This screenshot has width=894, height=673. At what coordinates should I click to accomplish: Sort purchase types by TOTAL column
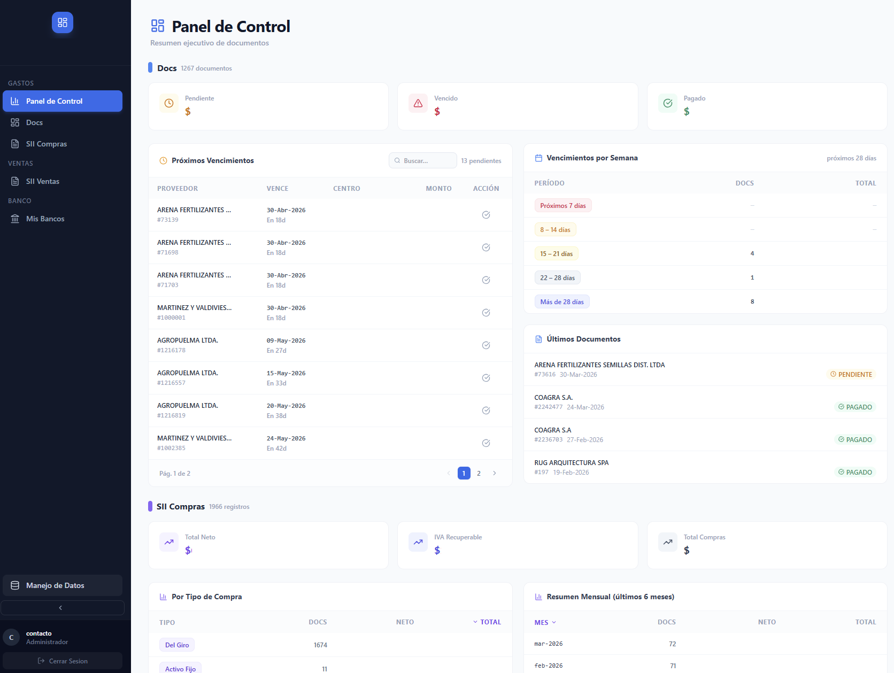(x=487, y=622)
